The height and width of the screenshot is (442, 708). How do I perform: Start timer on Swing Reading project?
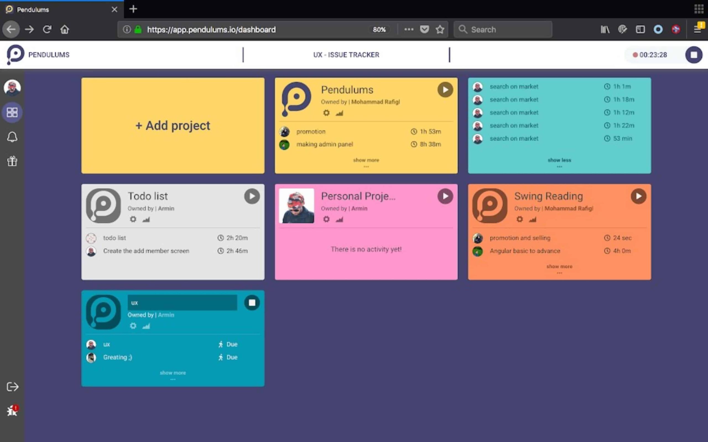638,196
